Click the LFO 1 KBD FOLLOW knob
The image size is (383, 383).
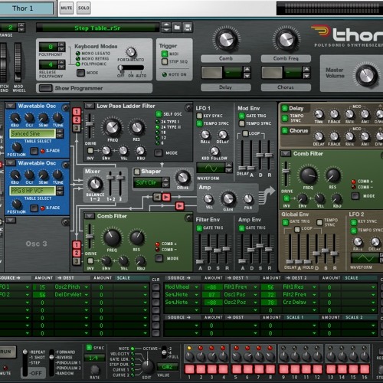point(214,151)
